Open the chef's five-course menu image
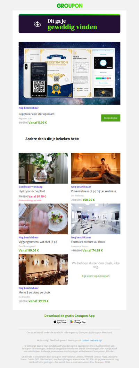This screenshot has width=139, height=368. [x=43, y=219]
